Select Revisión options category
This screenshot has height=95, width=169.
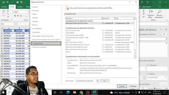(x=35, y=18)
